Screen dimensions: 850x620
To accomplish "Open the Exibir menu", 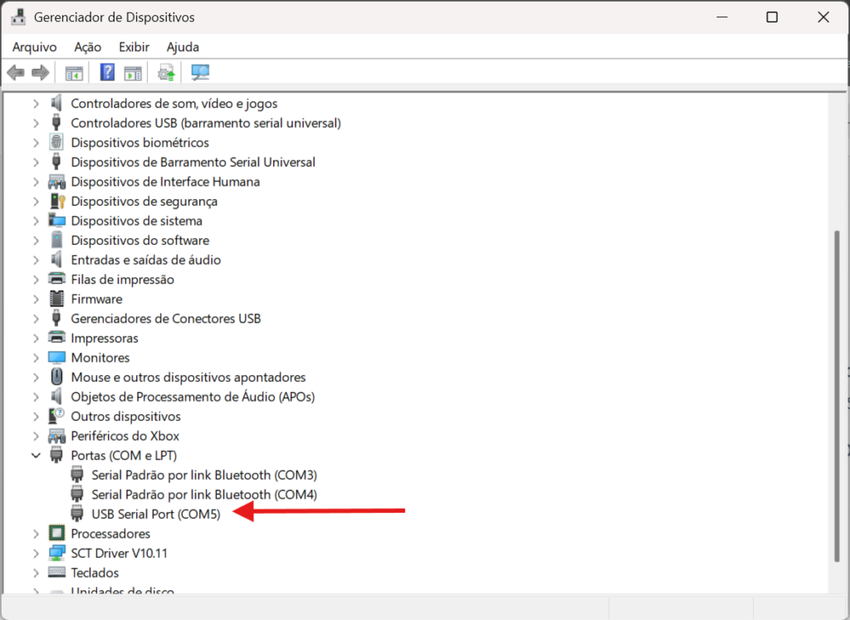I will pos(134,47).
